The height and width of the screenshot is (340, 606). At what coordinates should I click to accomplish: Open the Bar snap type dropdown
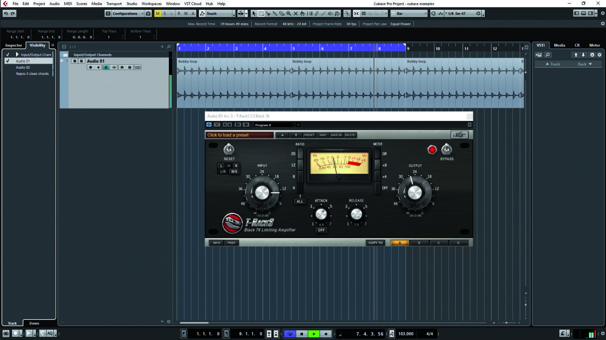(409, 13)
